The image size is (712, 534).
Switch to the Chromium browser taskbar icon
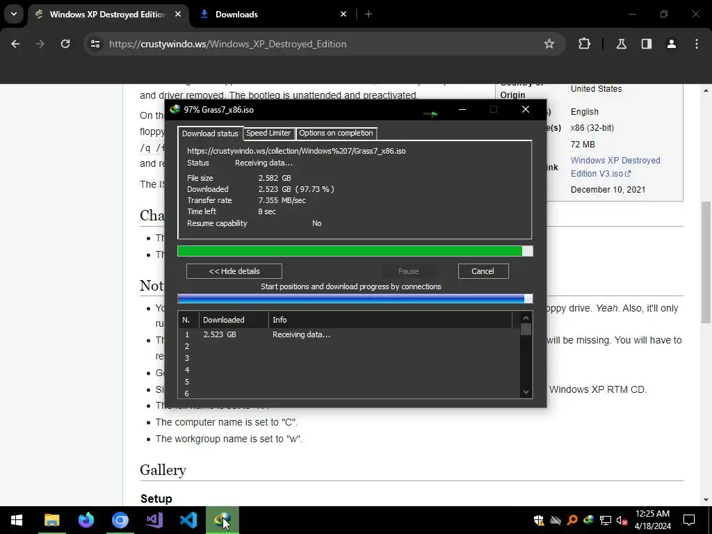pos(120,520)
